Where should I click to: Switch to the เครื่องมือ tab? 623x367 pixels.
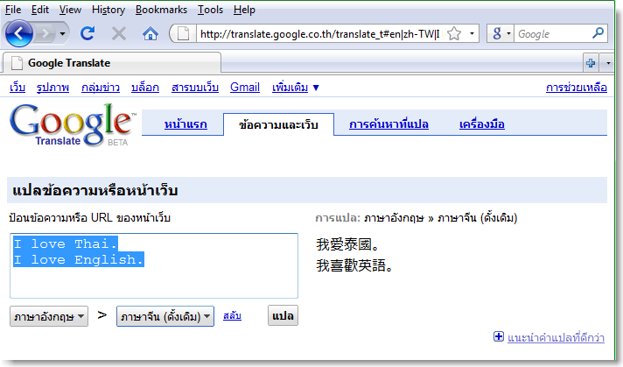[482, 124]
